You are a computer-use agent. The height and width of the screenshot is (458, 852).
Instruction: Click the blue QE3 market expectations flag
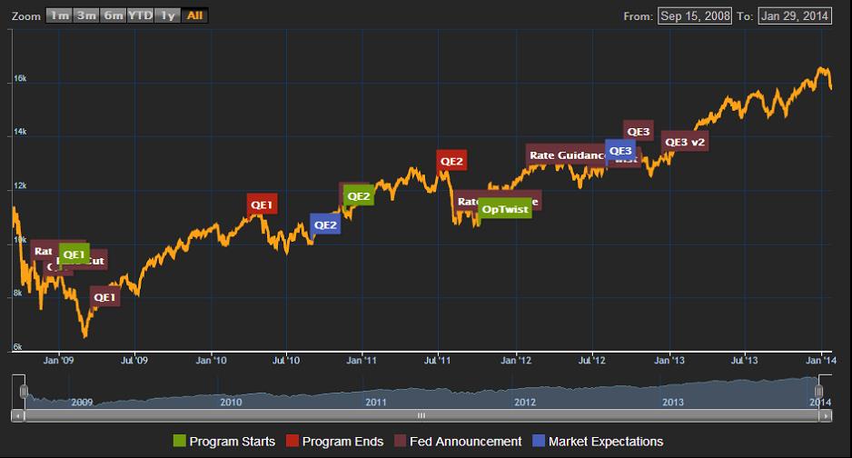click(x=620, y=150)
